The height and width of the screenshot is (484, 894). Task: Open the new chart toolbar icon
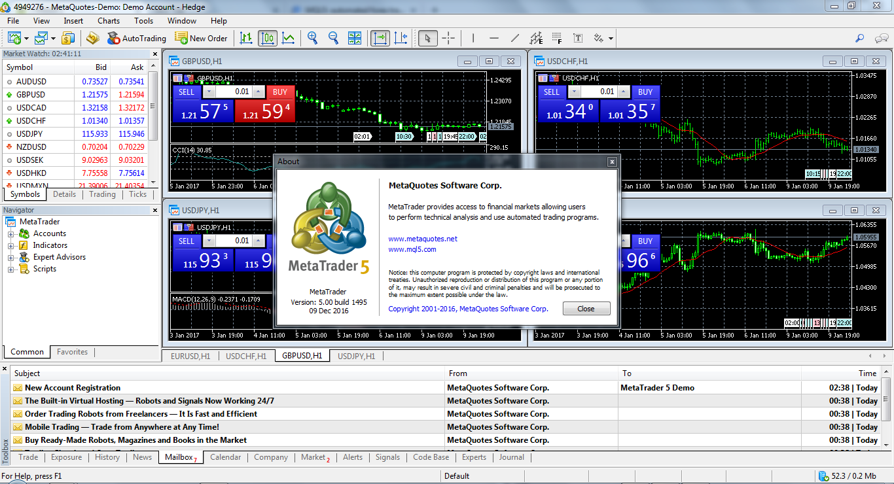coord(14,39)
